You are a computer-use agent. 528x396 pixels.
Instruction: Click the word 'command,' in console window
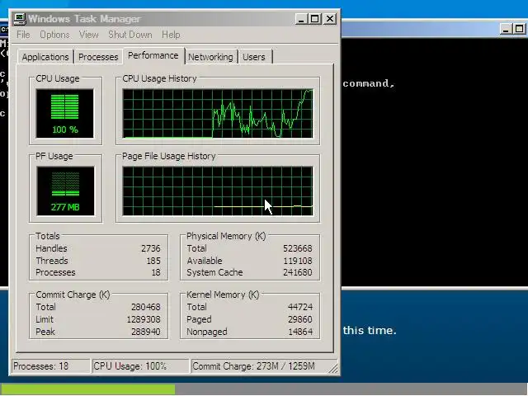pos(369,83)
